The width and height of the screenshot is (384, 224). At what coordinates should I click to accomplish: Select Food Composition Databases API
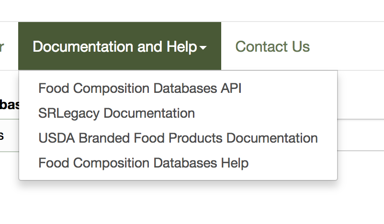click(x=140, y=88)
